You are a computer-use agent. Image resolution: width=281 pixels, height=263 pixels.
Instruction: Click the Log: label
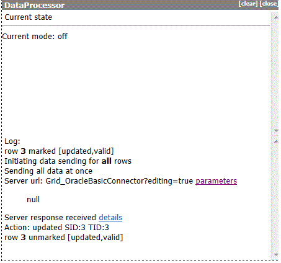coord(12,141)
